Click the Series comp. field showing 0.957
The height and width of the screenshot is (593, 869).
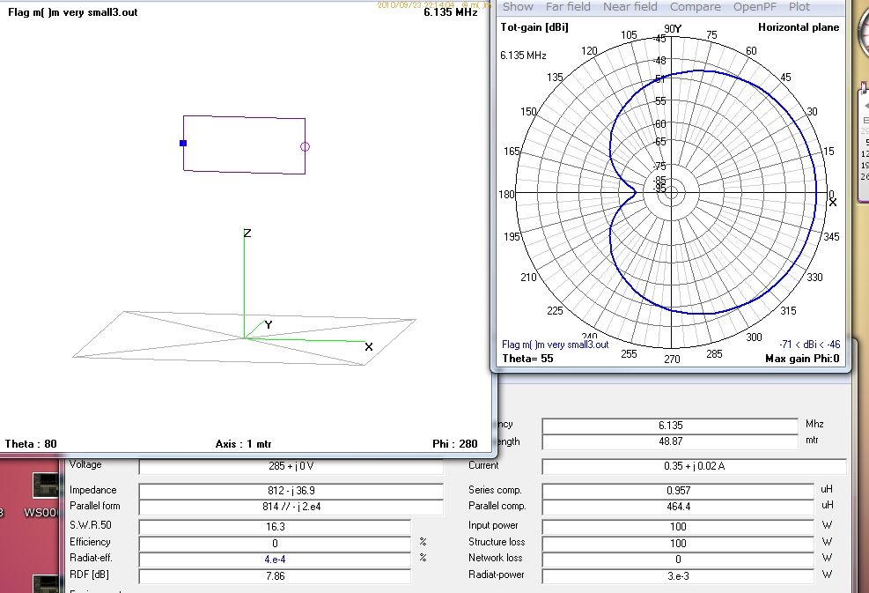[678, 491]
